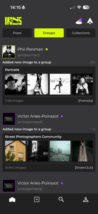Screen dimensions: 98x214
Task: Open Victor Aries-Poinssot name above Street Photographers
Action: pos(38,116)
